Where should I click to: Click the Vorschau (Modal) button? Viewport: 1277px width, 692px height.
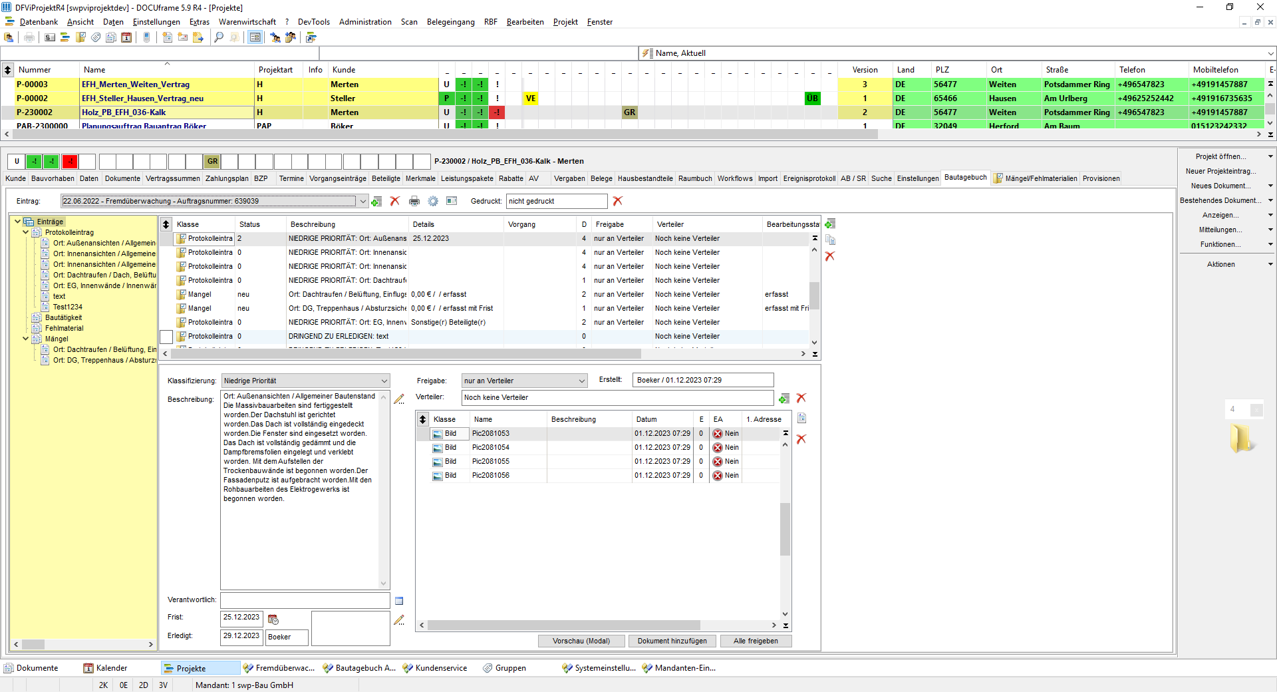point(581,641)
